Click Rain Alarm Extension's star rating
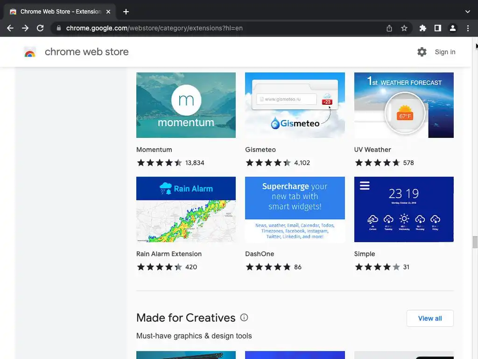 tap(160, 267)
